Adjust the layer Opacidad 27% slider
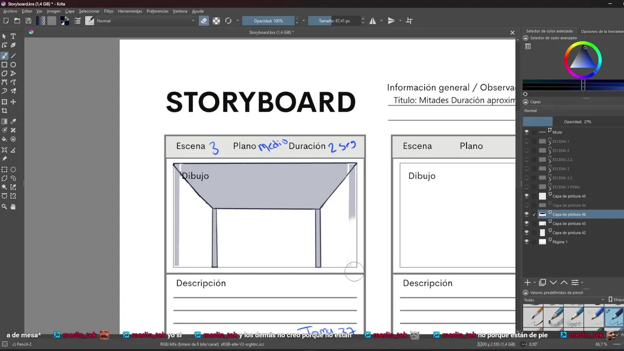This screenshot has width=624, height=351. pos(573,121)
